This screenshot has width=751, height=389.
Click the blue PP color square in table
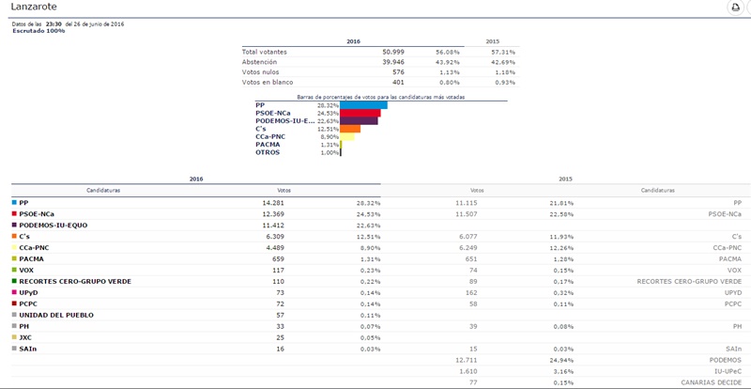click(x=14, y=202)
